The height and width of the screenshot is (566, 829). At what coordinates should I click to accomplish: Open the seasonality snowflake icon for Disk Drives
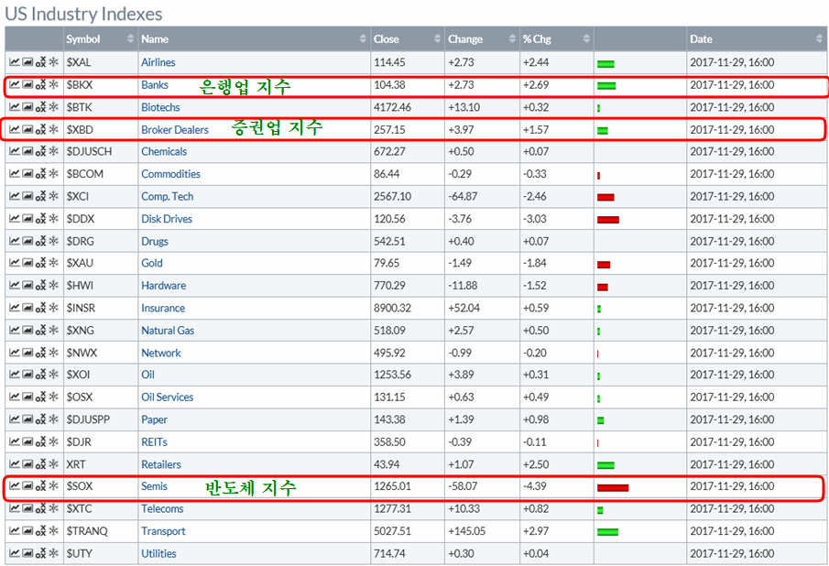[54, 219]
